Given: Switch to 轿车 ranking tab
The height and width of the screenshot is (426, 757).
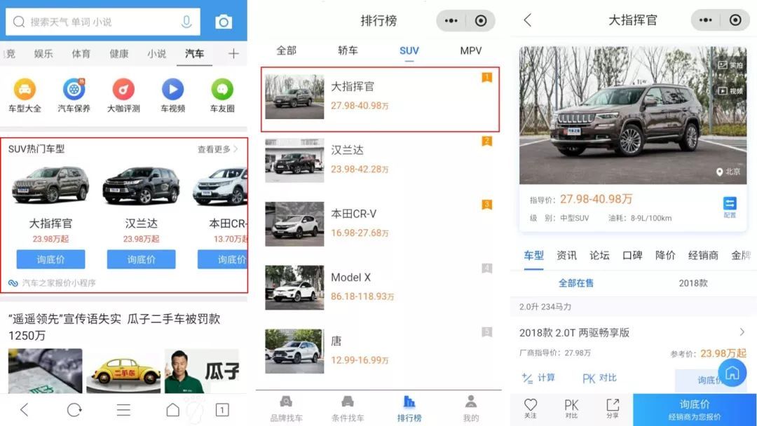Looking at the screenshot, I should coord(348,50).
